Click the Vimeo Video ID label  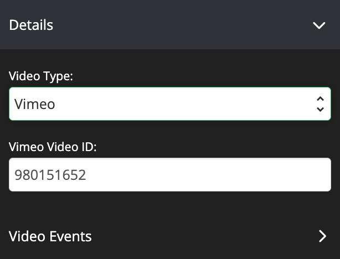point(53,147)
